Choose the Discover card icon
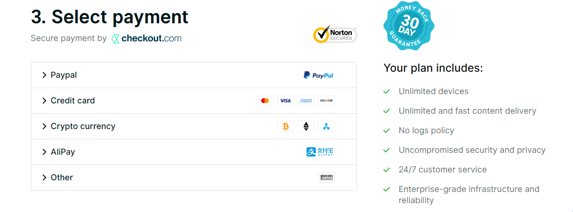This screenshot has height=212, width=573. (327, 101)
